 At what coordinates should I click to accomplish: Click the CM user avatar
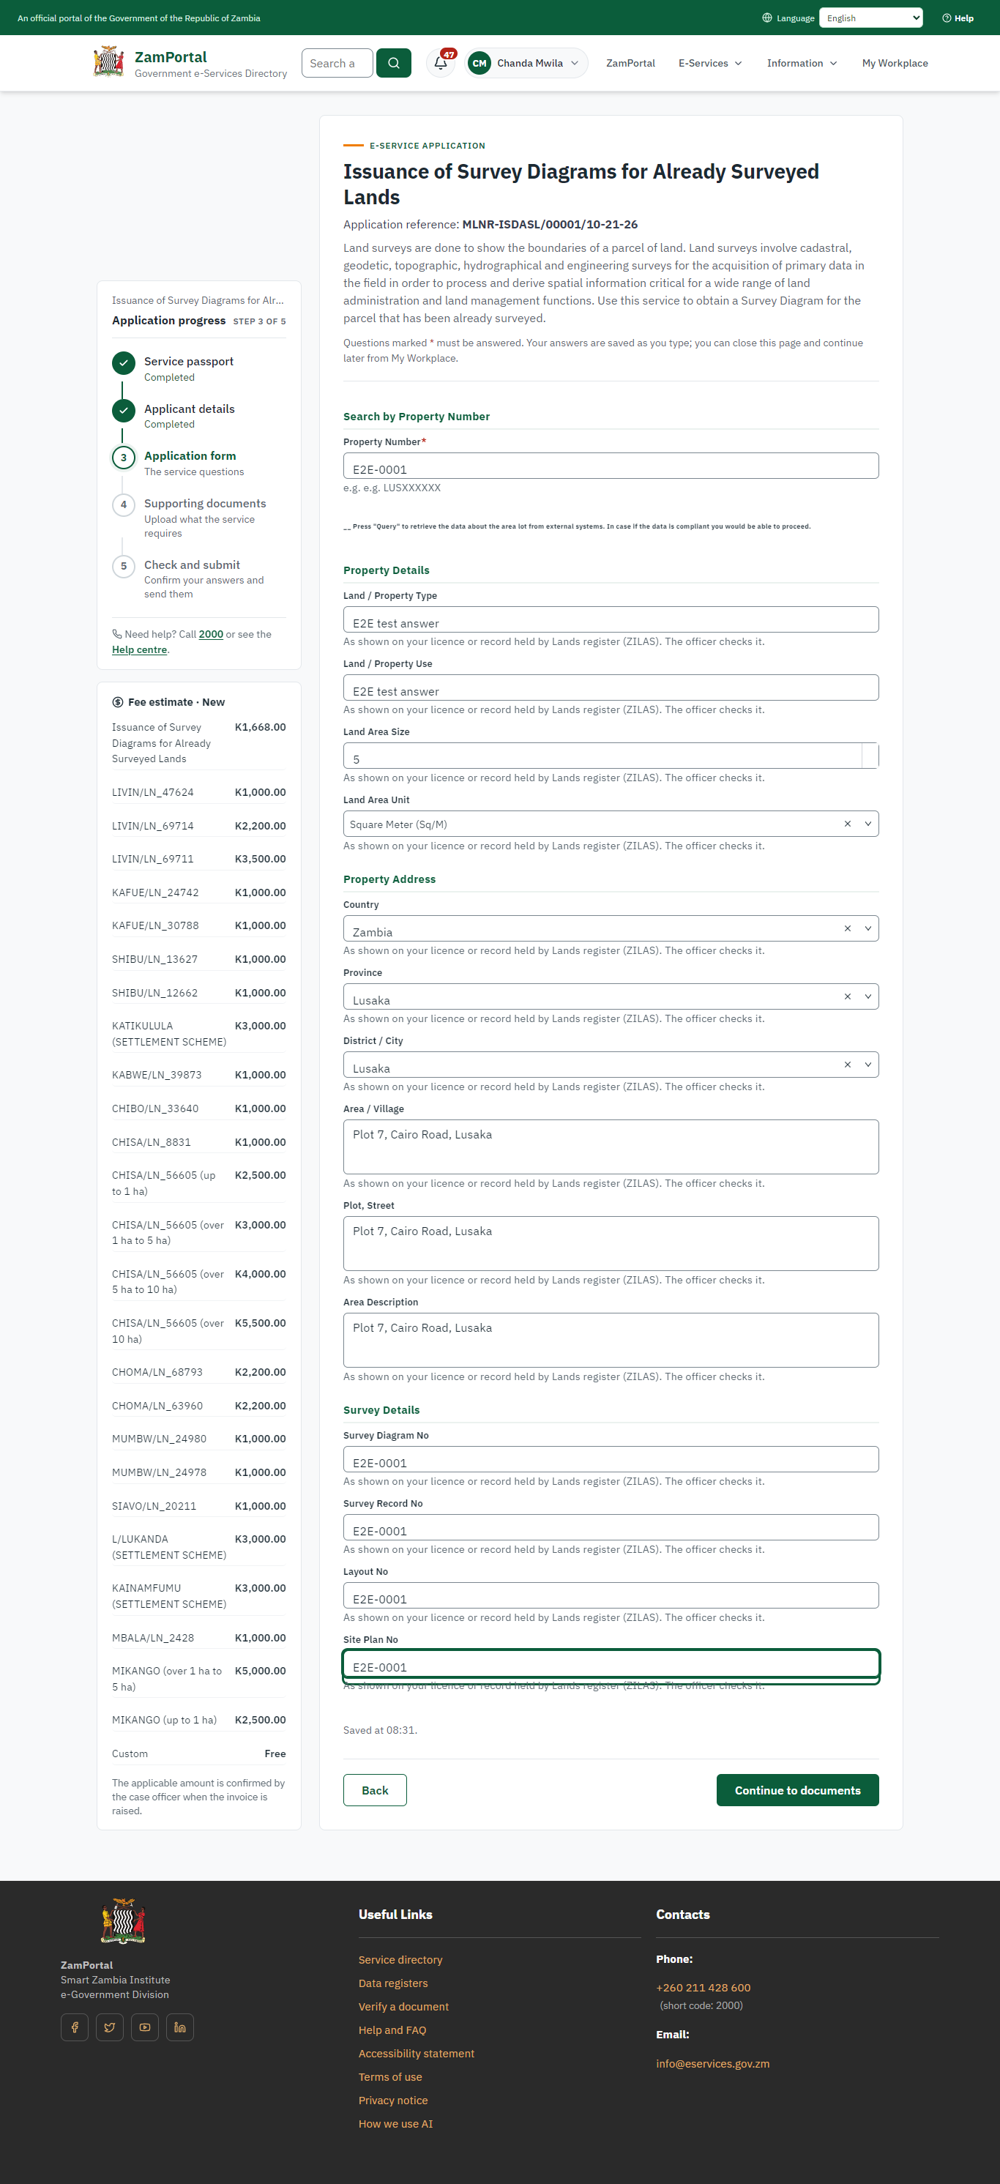480,63
